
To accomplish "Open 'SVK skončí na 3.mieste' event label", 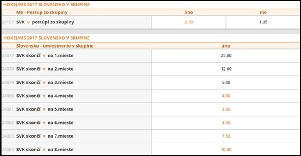I will click(x=45, y=82).
